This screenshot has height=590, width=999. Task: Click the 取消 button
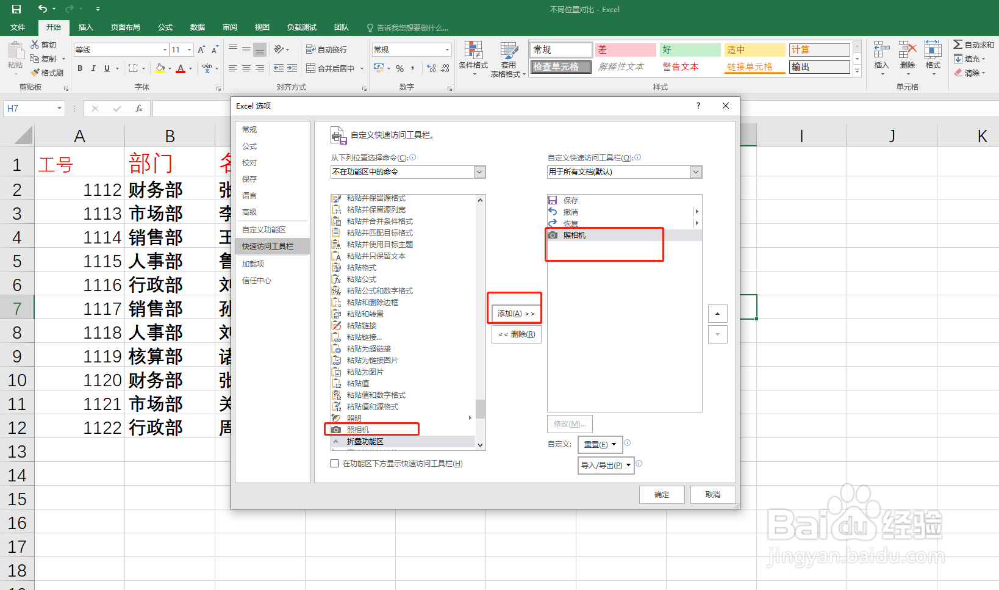coord(713,495)
